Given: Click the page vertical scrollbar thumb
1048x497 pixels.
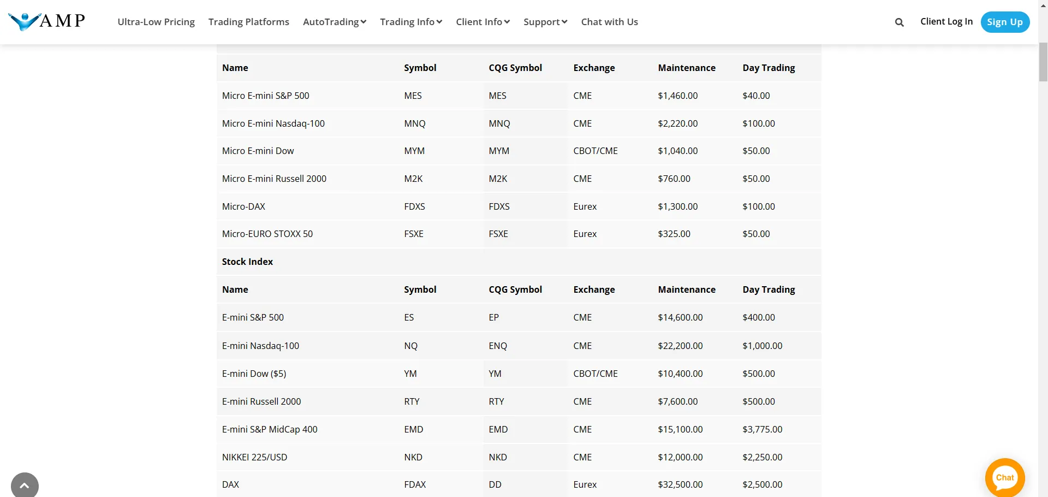Looking at the screenshot, I should pos(1043,61).
